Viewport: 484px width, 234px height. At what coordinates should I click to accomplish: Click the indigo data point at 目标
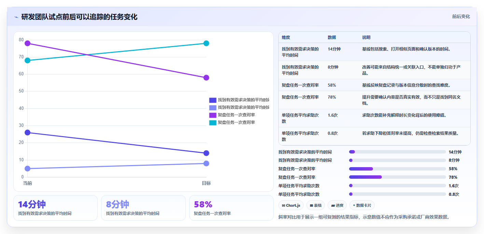pyautogui.click(x=206, y=153)
